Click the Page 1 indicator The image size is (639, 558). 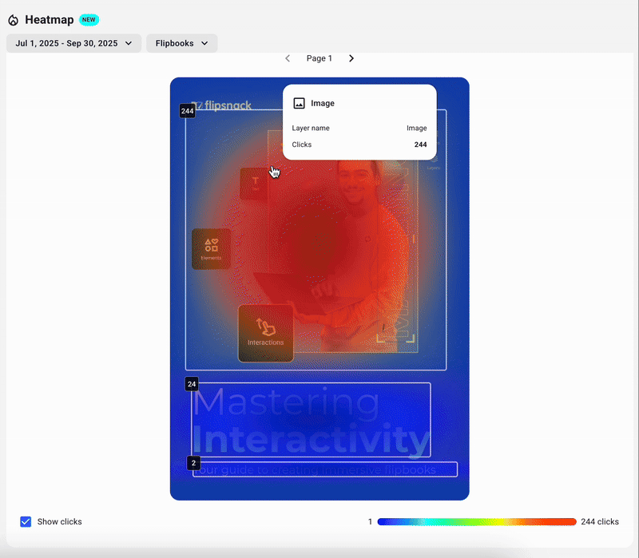coord(319,58)
